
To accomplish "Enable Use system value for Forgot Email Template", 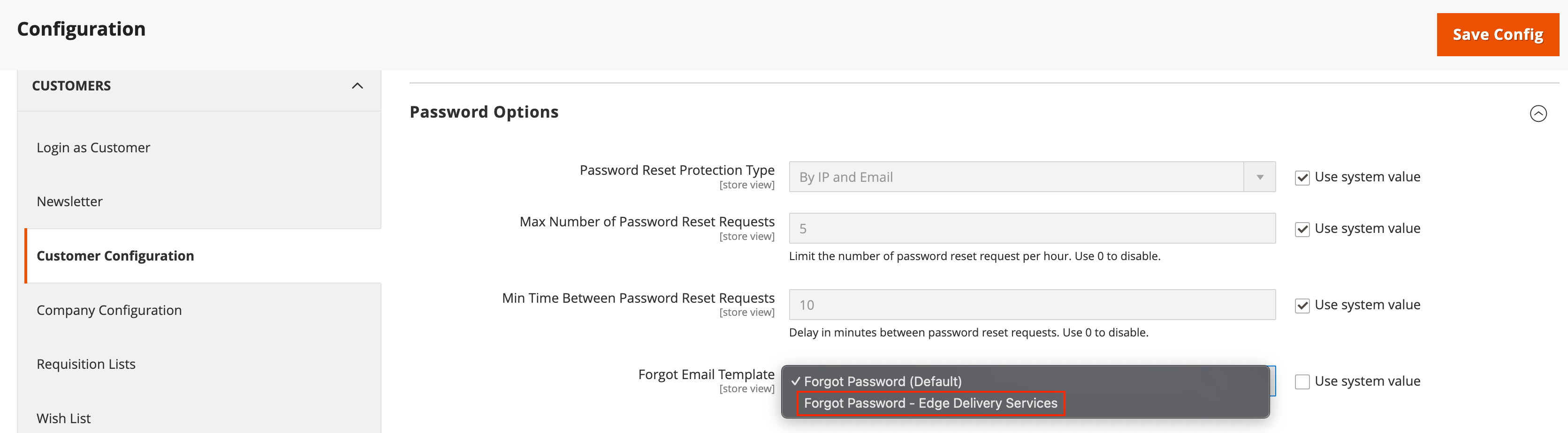I will point(1302,382).
